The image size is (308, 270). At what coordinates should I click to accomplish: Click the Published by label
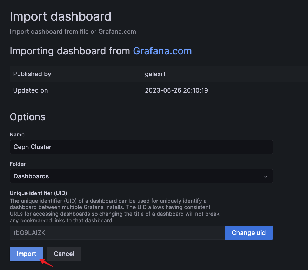32,74
